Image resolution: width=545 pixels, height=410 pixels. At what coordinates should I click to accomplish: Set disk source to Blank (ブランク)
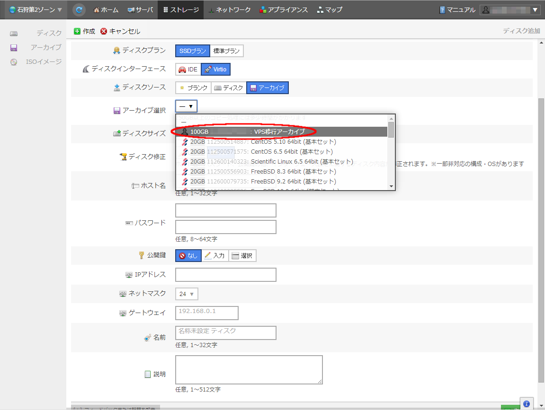pos(193,88)
